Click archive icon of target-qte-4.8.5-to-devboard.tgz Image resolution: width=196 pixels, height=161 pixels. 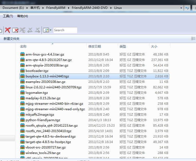(22, 136)
